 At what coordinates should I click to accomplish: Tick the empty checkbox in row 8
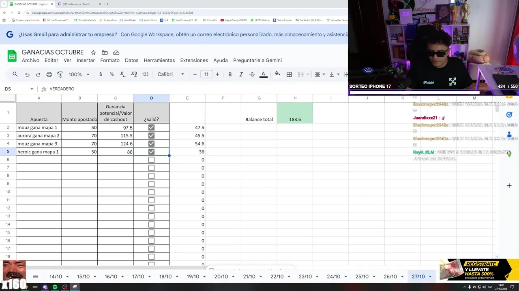click(151, 176)
